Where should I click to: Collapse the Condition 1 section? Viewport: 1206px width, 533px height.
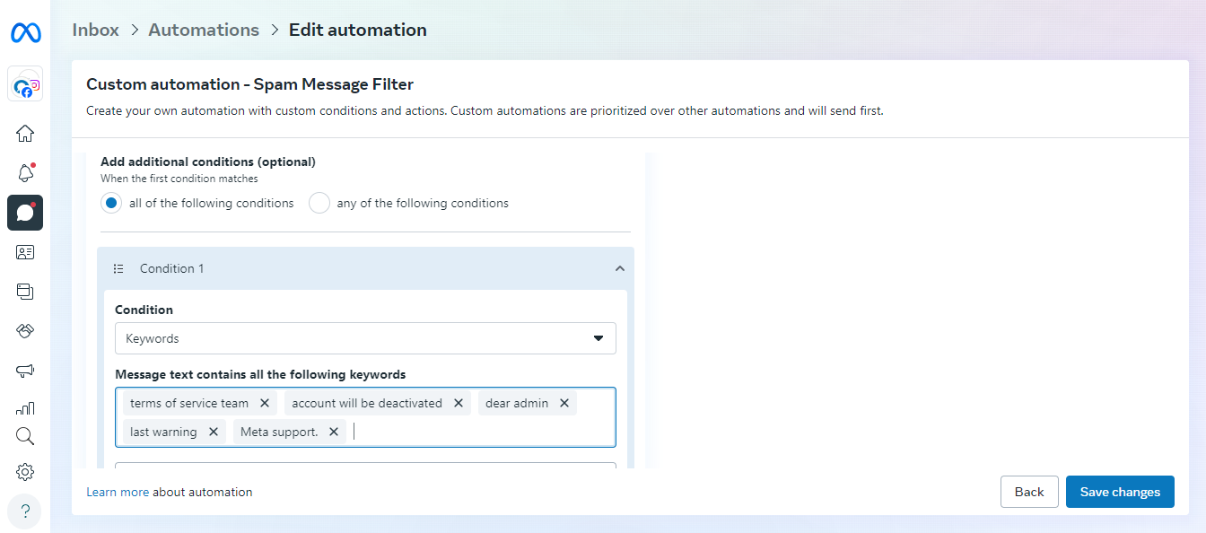tap(619, 268)
